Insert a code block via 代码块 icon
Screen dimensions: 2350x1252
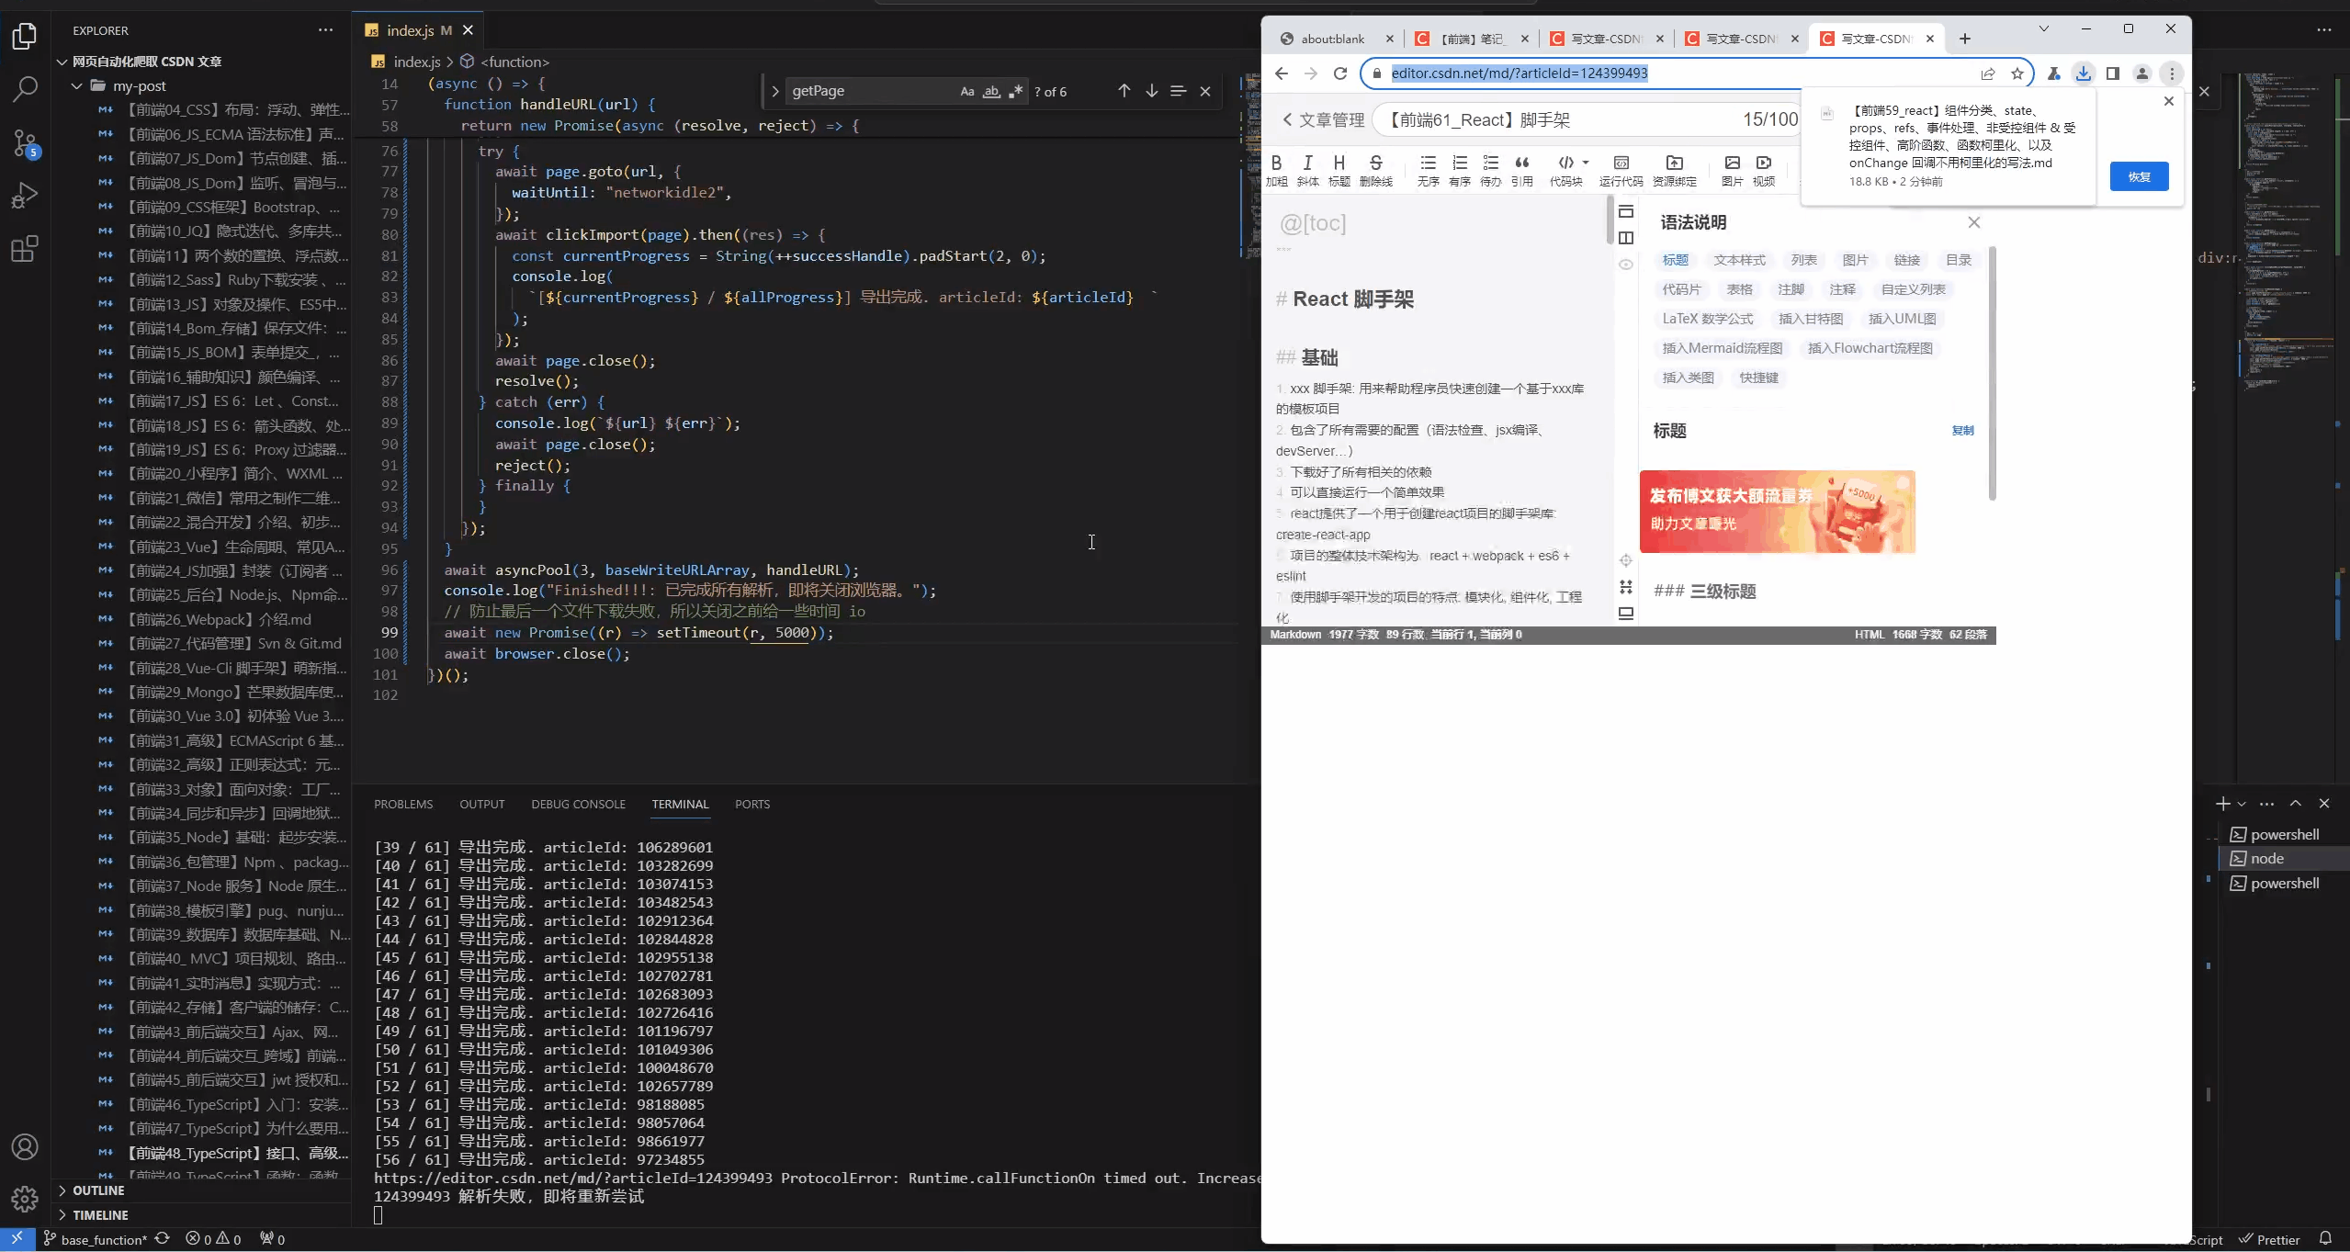coord(1566,163)
